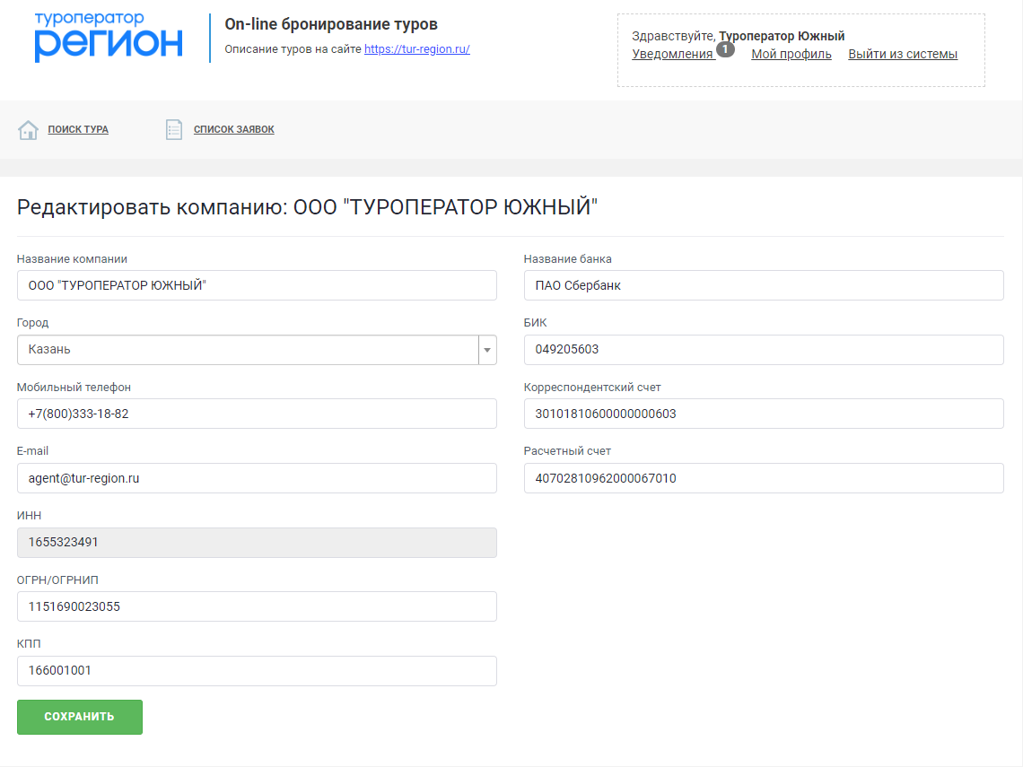Go to Мой профиль link

point(791,55)
